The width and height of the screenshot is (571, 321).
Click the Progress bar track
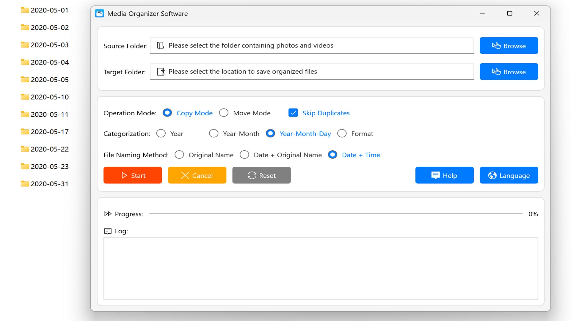(x=335, y=214)
